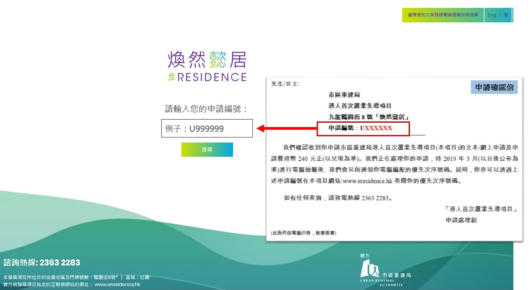Click the 市區重建局 text beside the URA logo
The width and height of the screenshot is (530, 290).
click(396, 275)
